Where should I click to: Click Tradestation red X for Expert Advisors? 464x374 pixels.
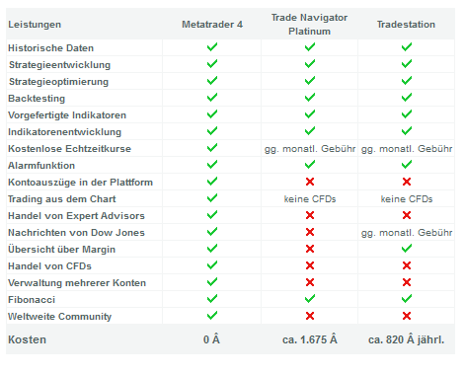pos(407,215)
